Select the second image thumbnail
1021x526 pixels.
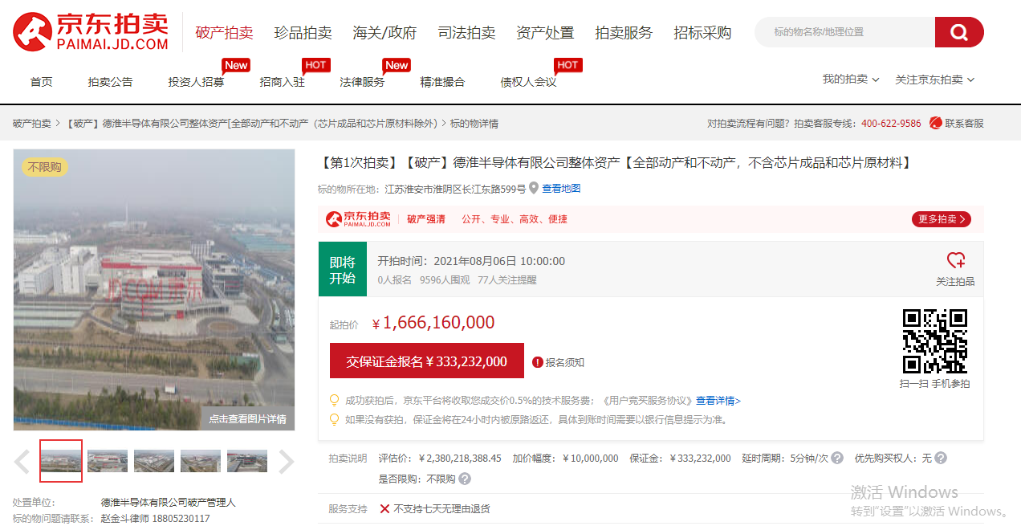[x=108, y=461]
